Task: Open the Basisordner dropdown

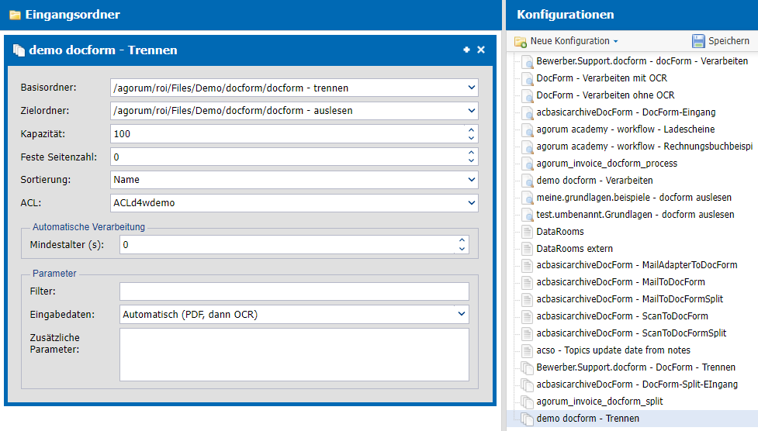Action: [x=472, y=88]
